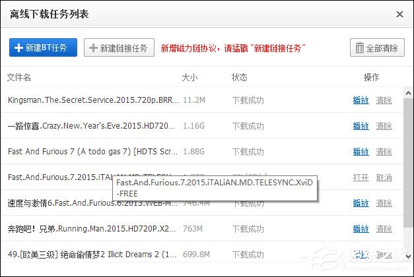
Task: Click the vertical scrollbar thumb
Action: [408, 162]
